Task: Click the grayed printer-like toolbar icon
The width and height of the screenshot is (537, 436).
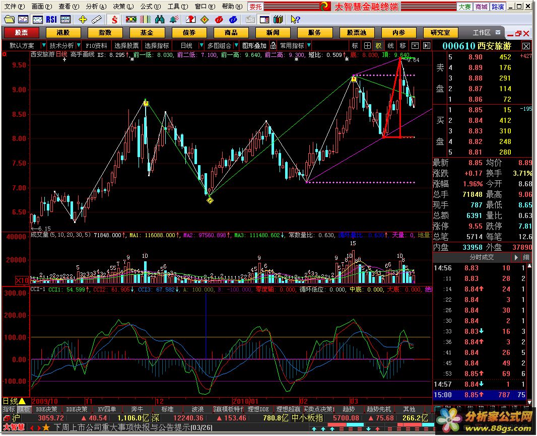Action: pyautogui.click(x=250, y=20)
